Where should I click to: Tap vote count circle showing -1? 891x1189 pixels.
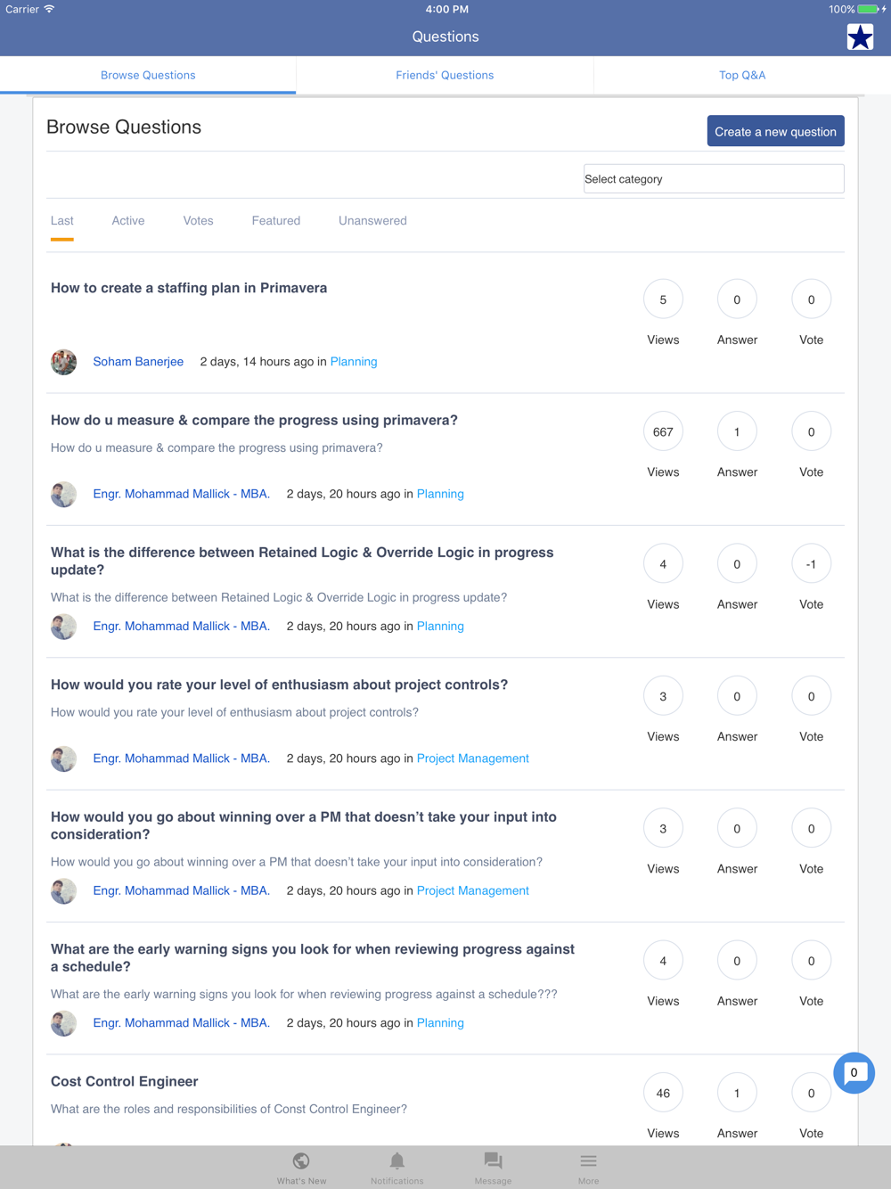[811, 564]
